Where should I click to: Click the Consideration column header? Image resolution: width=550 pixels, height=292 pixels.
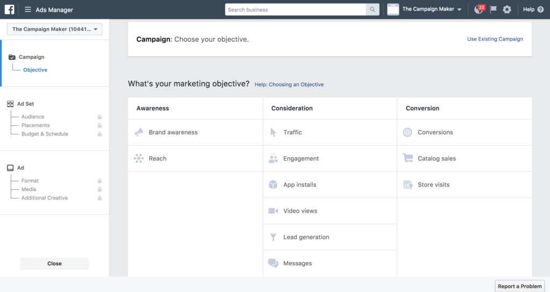pos(292,108)
